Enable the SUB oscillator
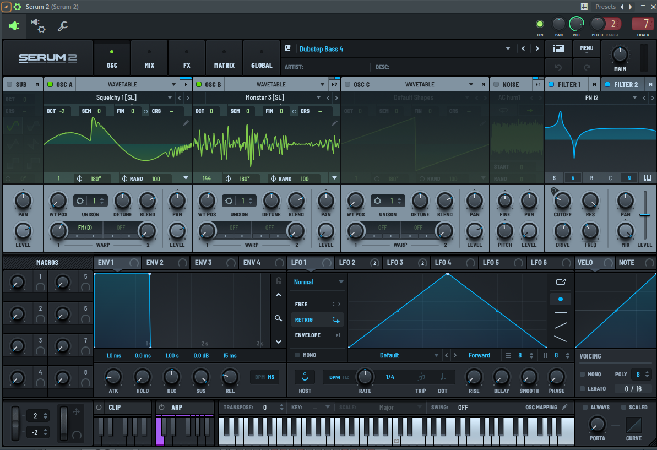 (x=9, y=85)
